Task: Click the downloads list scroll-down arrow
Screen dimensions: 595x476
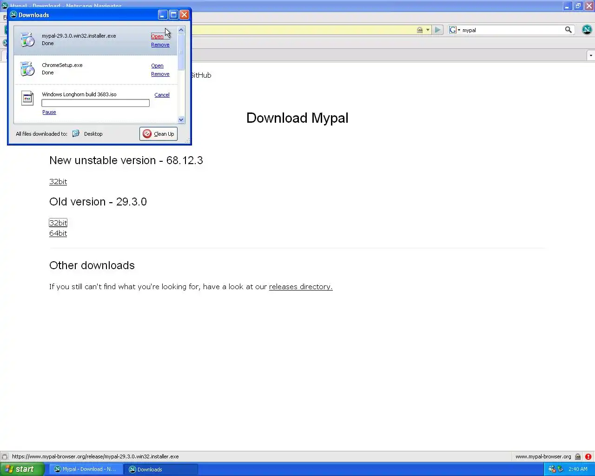Action: click(181, 119)
